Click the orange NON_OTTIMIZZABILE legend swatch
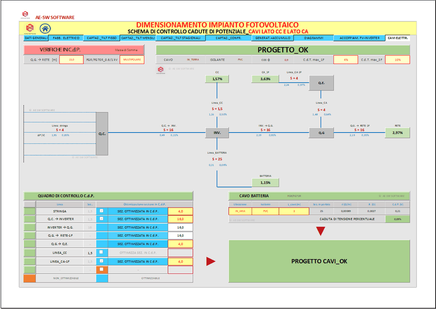 (x=29, y=278)
